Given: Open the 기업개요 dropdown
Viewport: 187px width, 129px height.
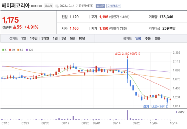Looking at the screenshot, I should (x=114, y=6).
